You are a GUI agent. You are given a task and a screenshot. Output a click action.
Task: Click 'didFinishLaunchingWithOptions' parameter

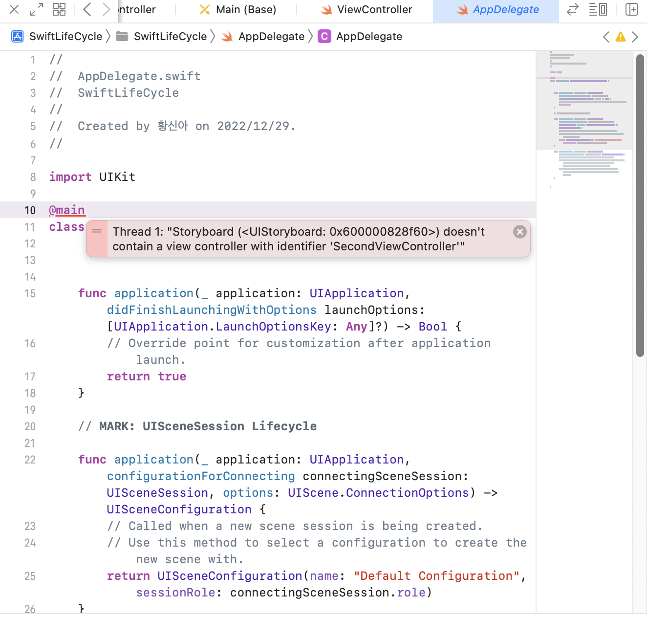click(x=212, y=310)
